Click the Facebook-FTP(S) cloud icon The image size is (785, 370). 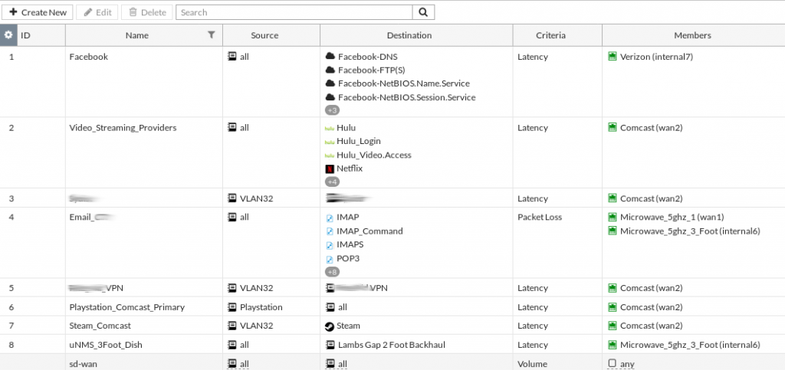pyautogui.click(x=330, y=70)
